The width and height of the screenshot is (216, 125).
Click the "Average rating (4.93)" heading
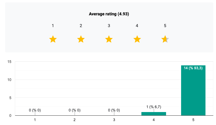click(109, 14)
